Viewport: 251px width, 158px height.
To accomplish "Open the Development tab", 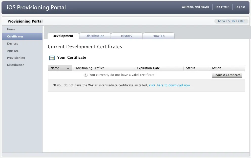I will point(63,36).
